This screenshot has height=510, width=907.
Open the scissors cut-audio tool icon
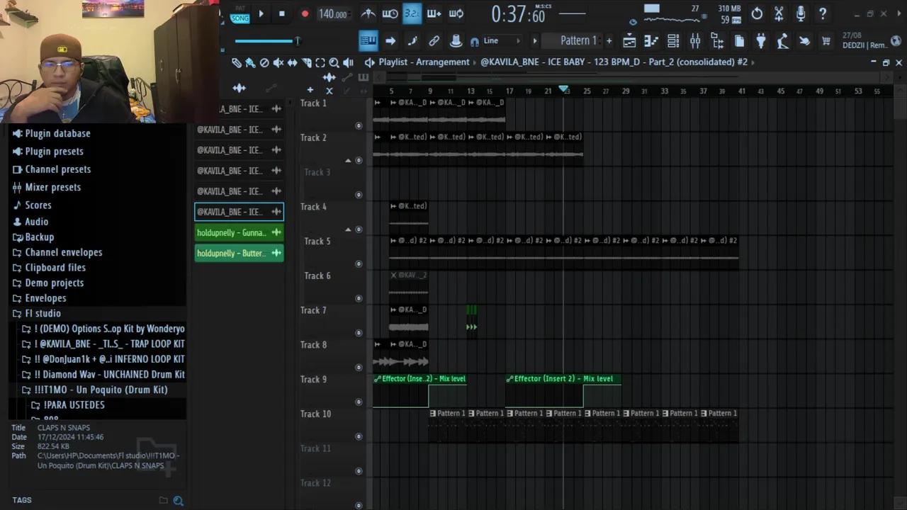779,13
